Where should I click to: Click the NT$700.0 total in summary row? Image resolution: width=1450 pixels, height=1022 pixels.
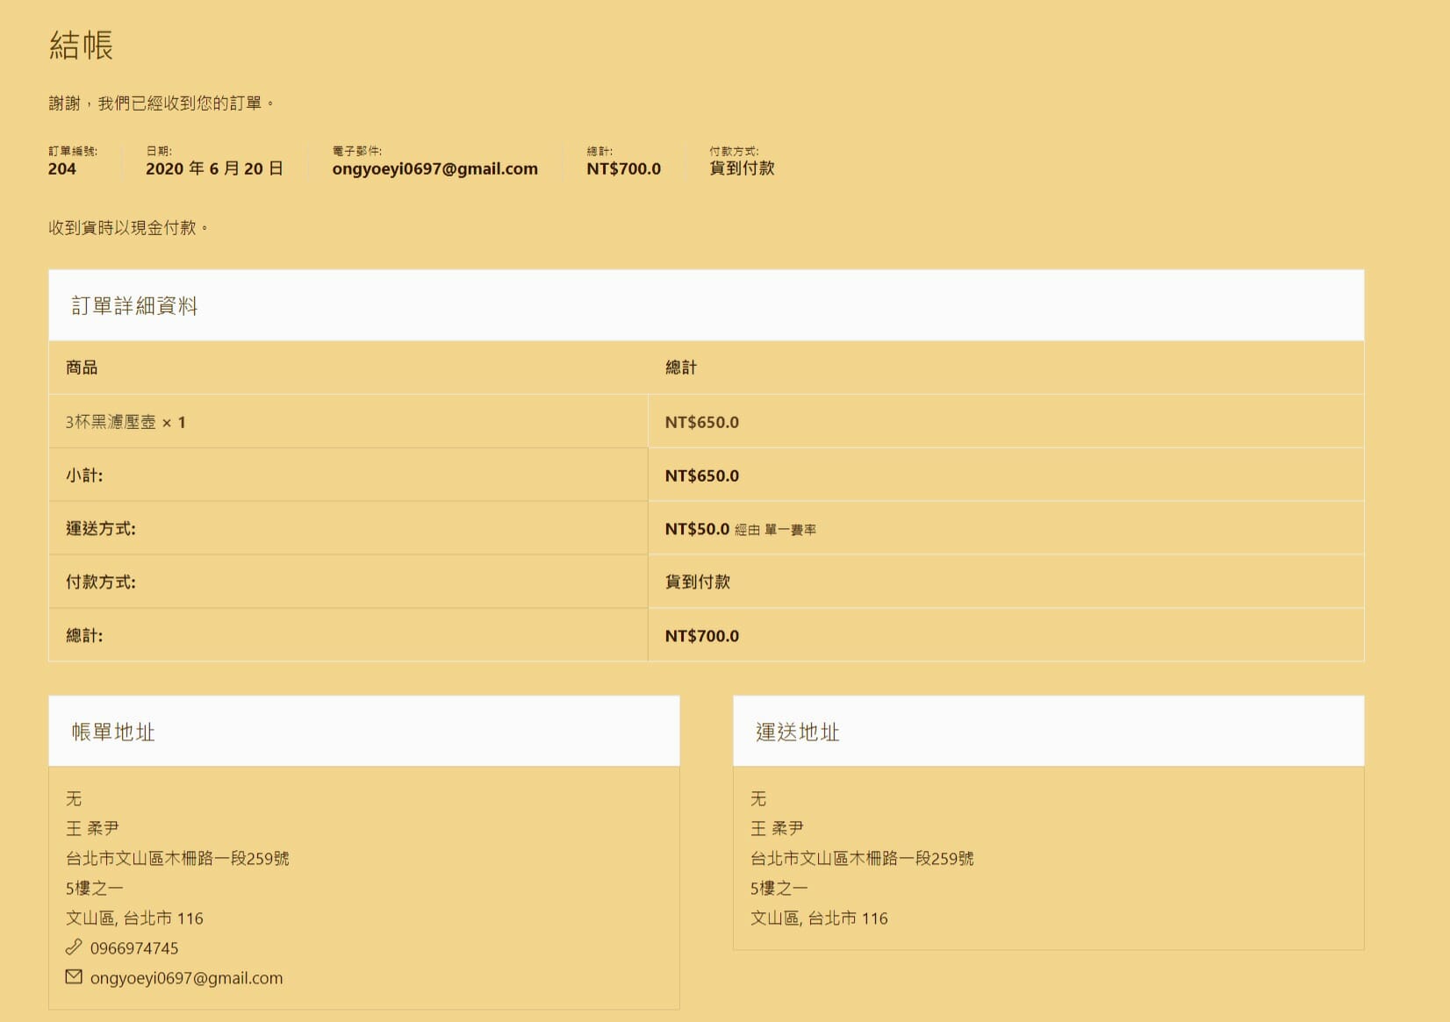click(x=623, y=168)
